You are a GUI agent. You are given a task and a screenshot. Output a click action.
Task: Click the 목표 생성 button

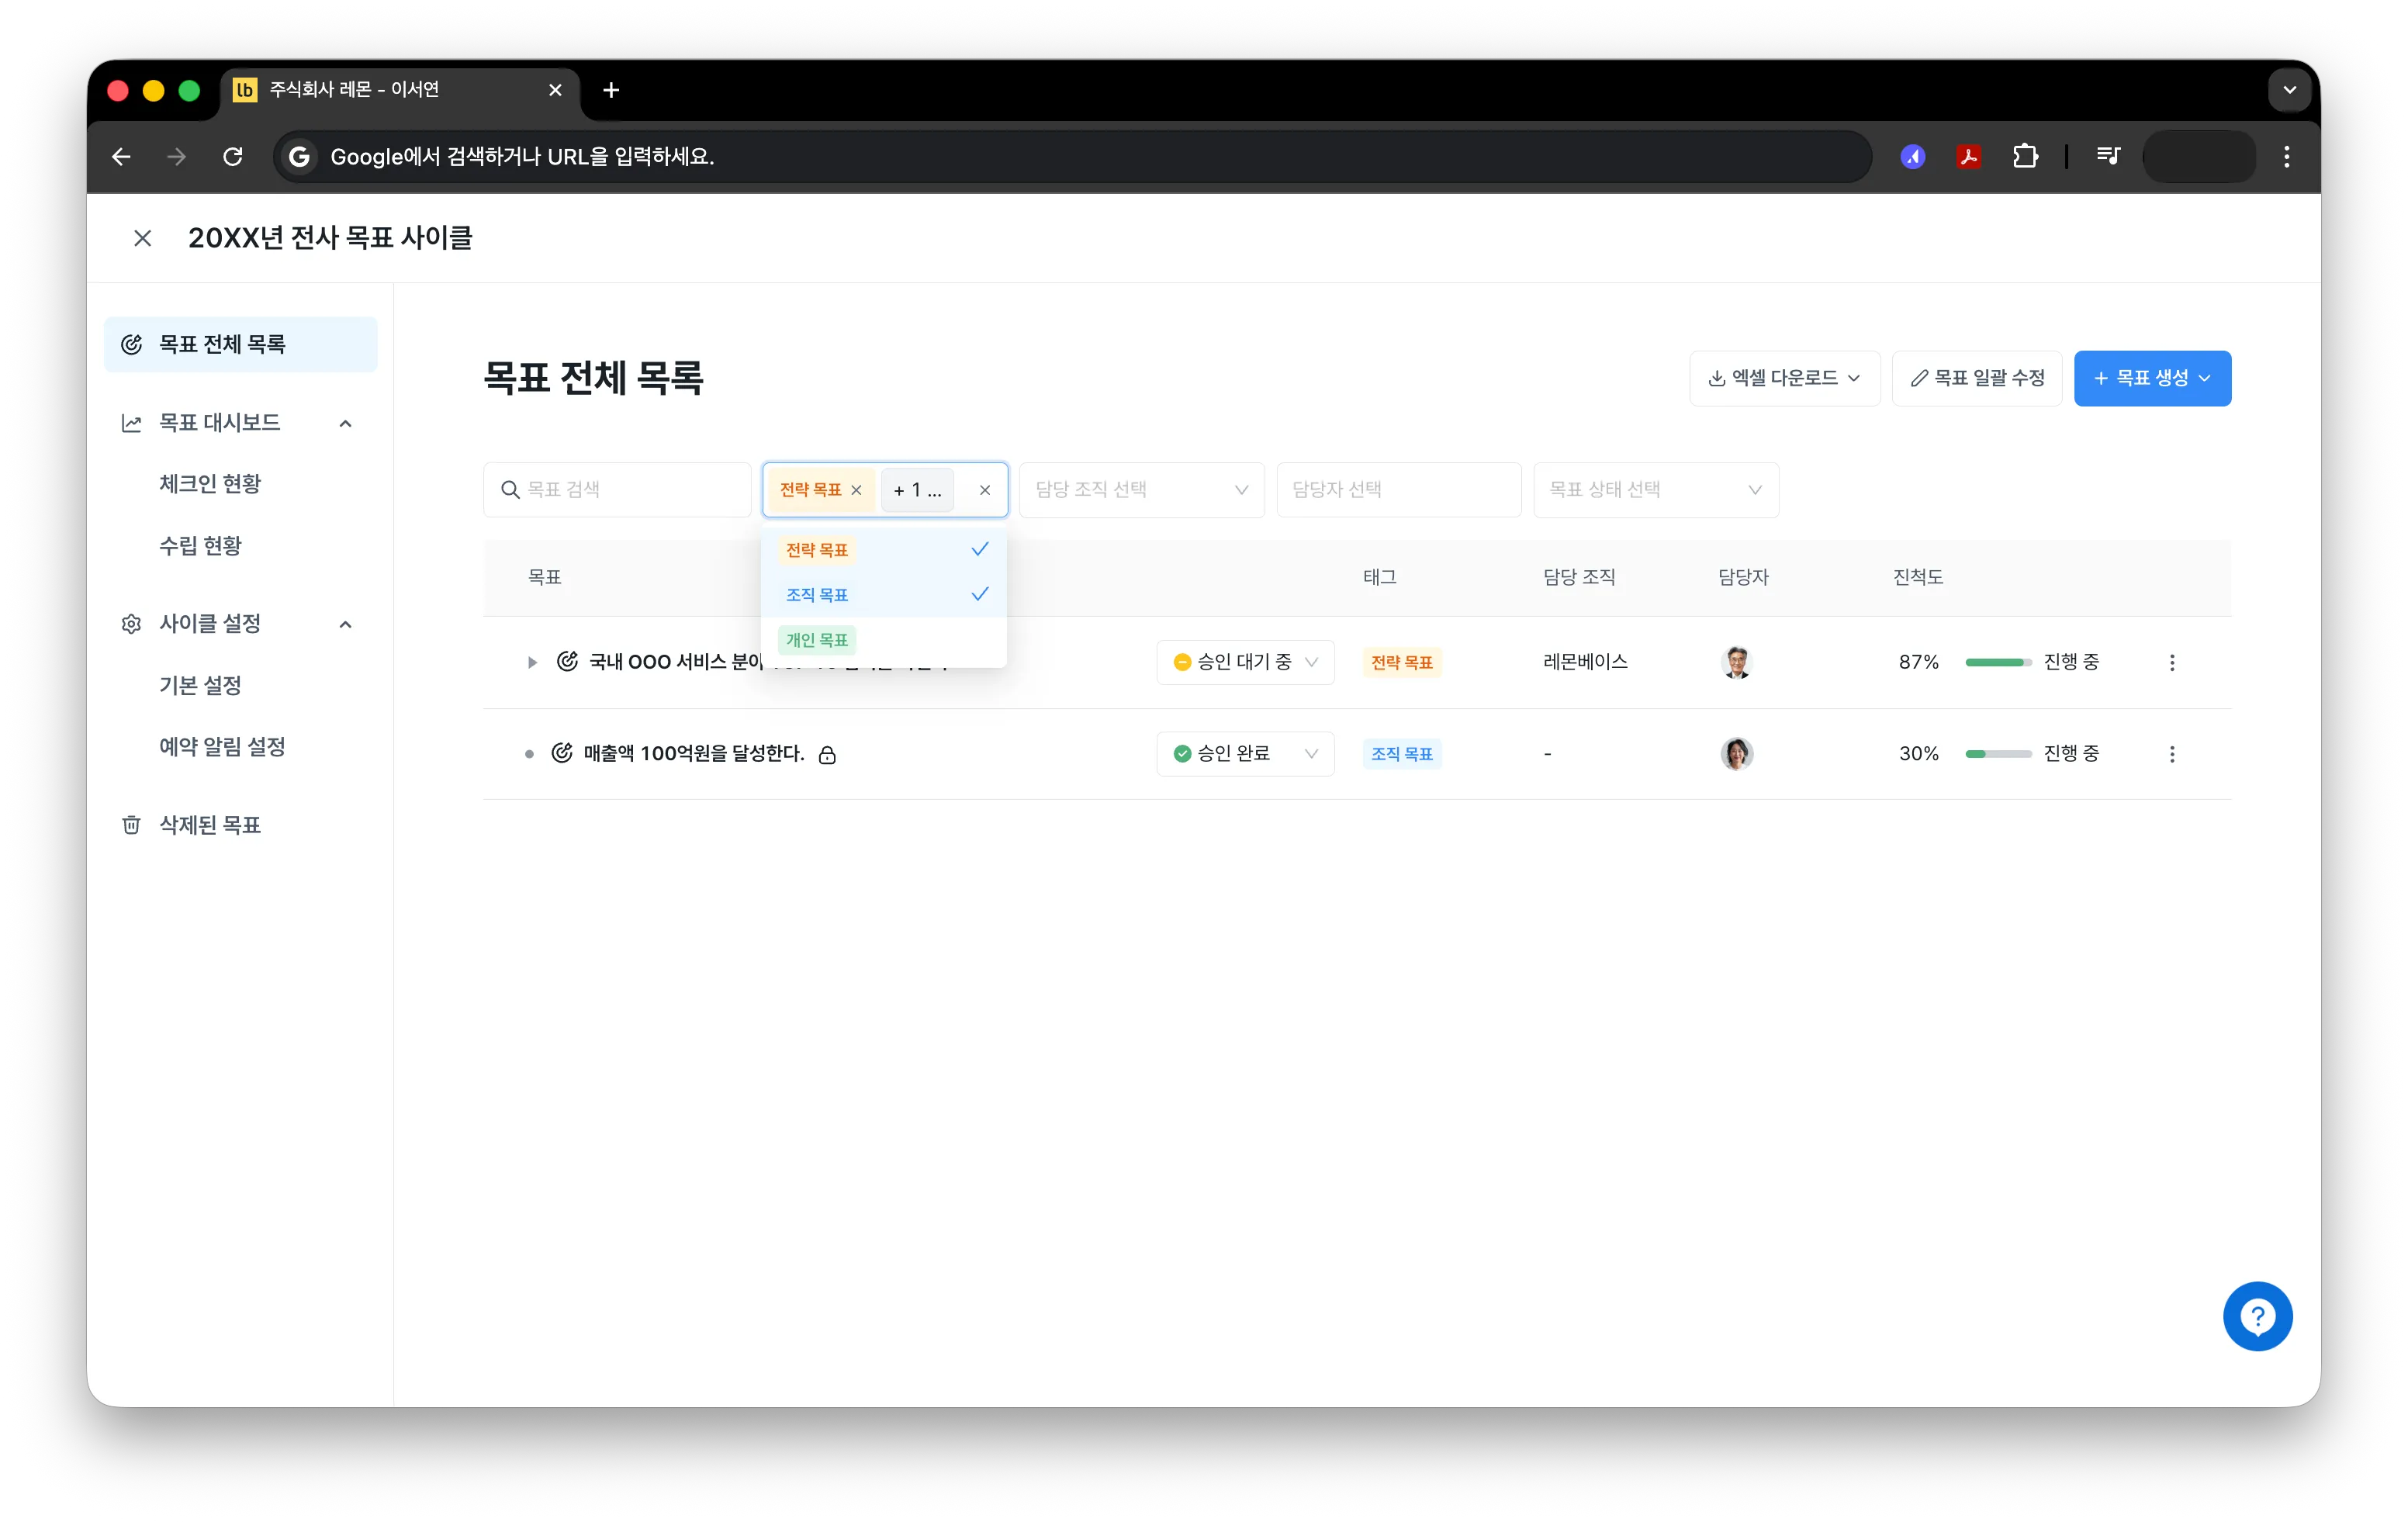(2152, 378)
